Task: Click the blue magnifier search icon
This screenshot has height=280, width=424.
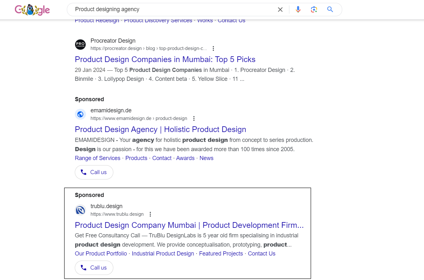Action: point(330,10)
